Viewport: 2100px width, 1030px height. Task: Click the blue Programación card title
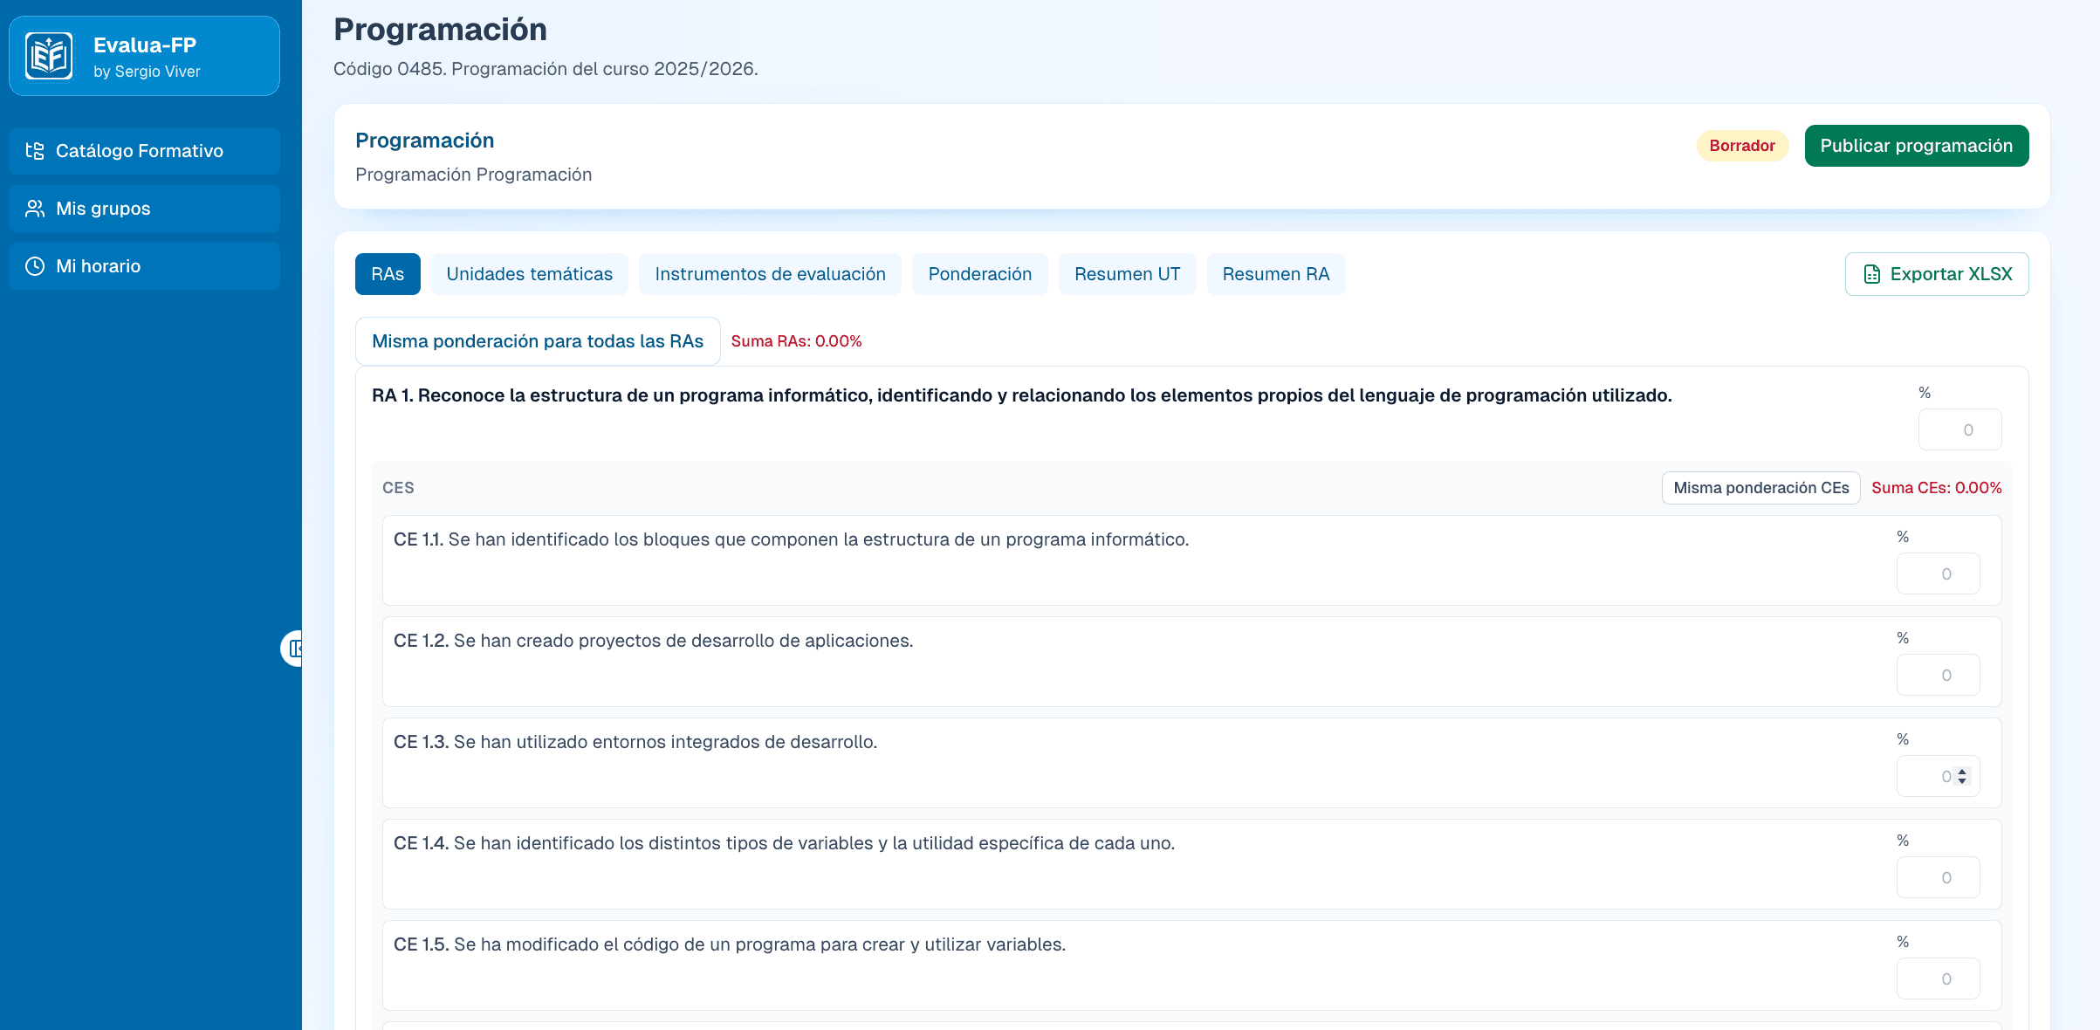(425, 141)
